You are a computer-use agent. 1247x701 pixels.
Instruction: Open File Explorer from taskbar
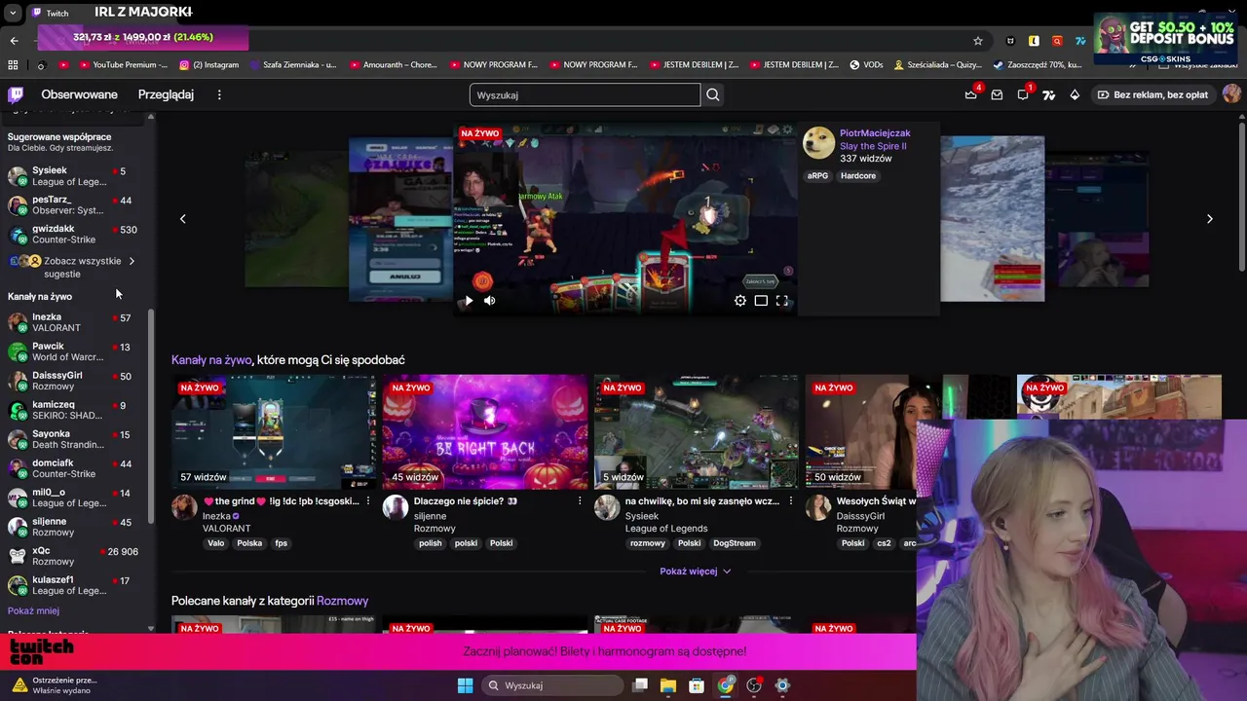pyautogui.click(x=668, y=685)
